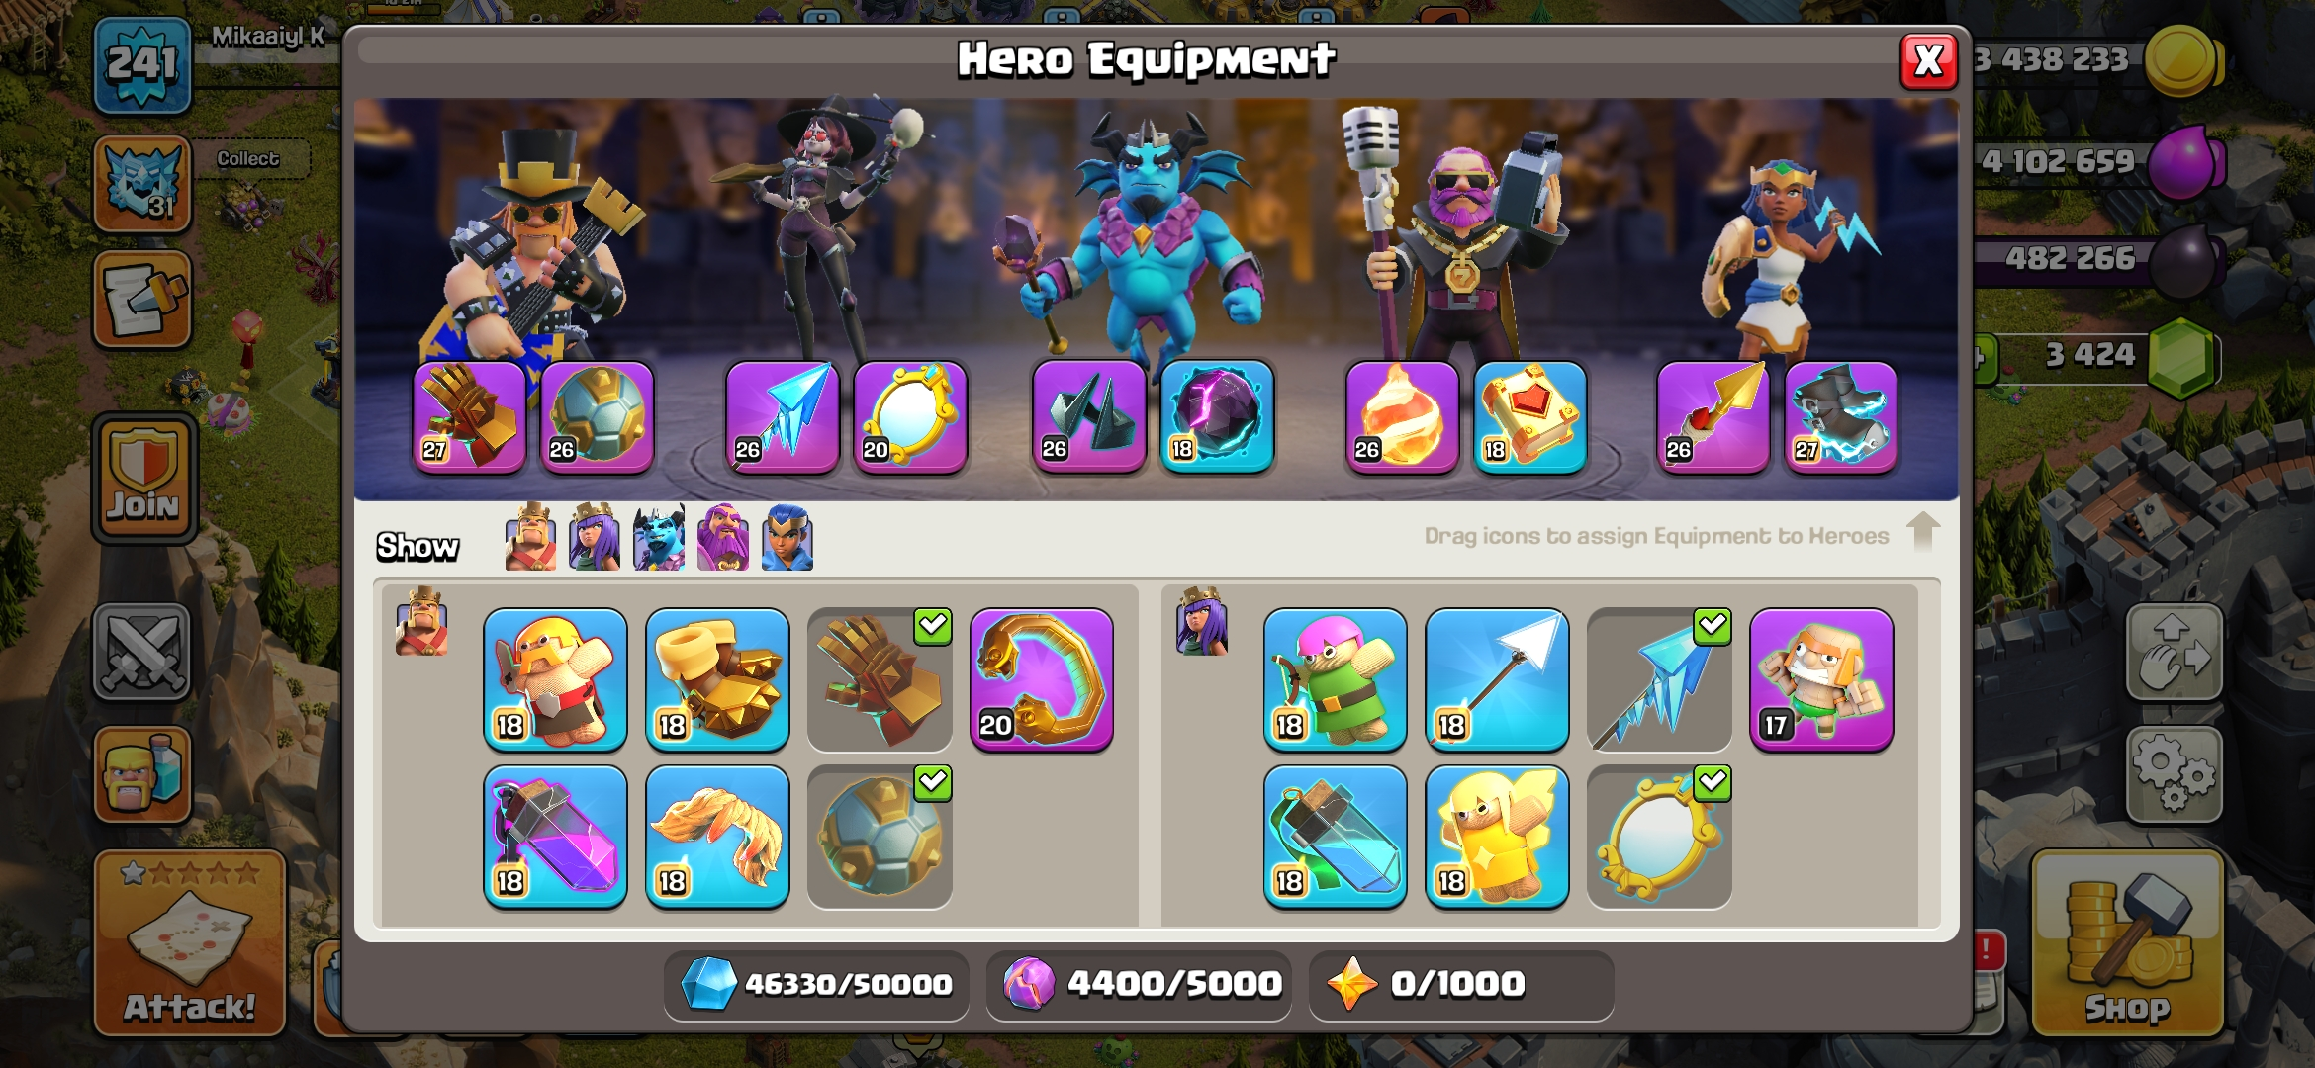Screen dimensions: 2315x1068
Task: Tap the checked Action Figure gauntlet equipment
Action: pyautogui.click(x=880, y=680)
